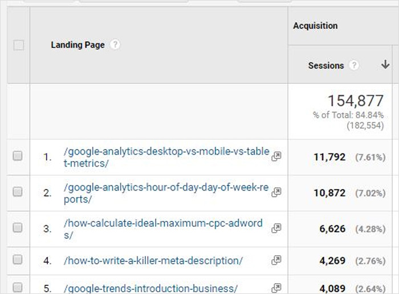Check row 3 maximum-cpc-adwords checkbox

(x=18, y=227)
